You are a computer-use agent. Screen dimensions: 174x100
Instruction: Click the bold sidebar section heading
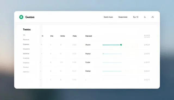click(x=27, y=30)
